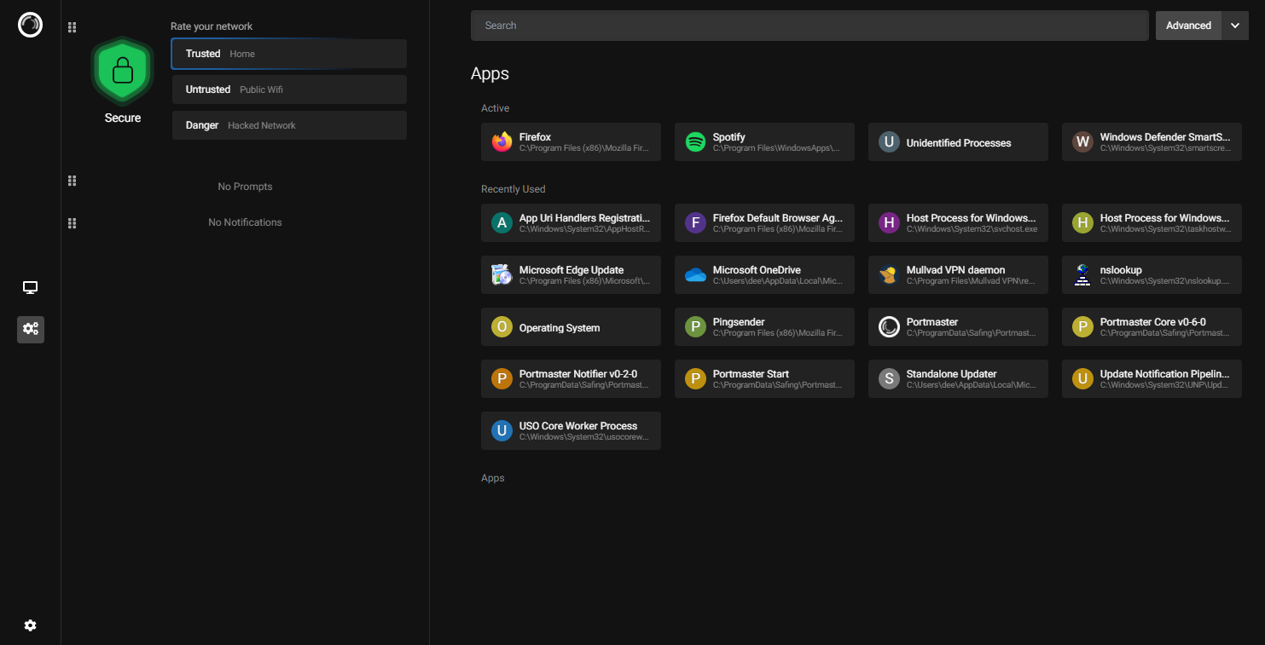Screen dimensions: 1265x645
Task: Click the USO Core Worker Process icon
Action: 502,431
